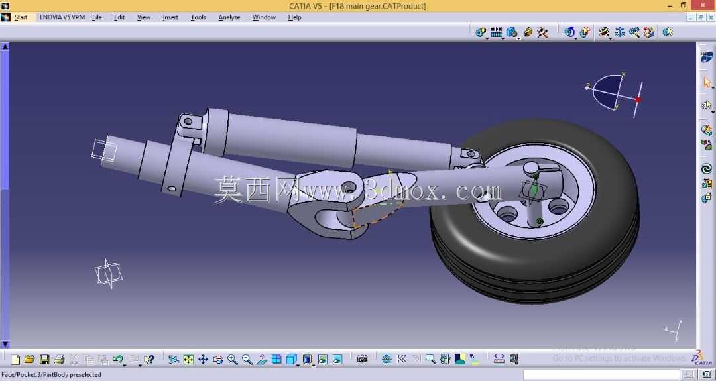Screen dimensions: 716x381
Task: Click the Undo arrow icon
Action: 117,359
